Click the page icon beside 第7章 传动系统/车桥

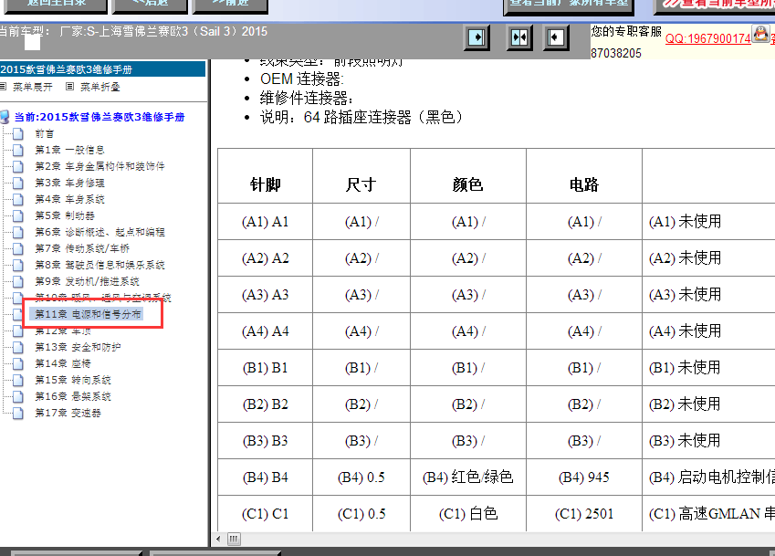pos(17,248)
